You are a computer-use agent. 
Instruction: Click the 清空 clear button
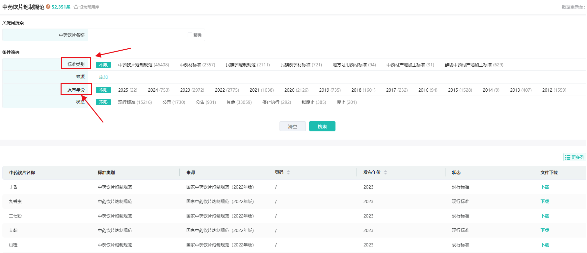(x=292, y=126)
